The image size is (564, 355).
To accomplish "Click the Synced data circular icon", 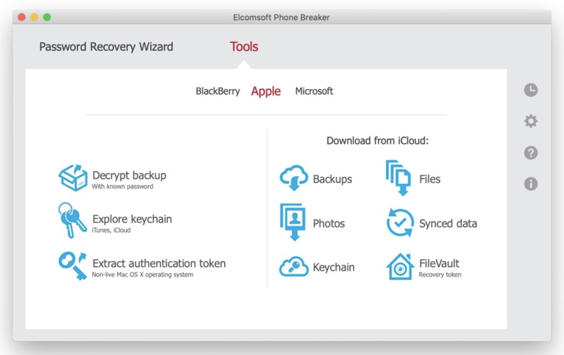I will tap(400, 223).
